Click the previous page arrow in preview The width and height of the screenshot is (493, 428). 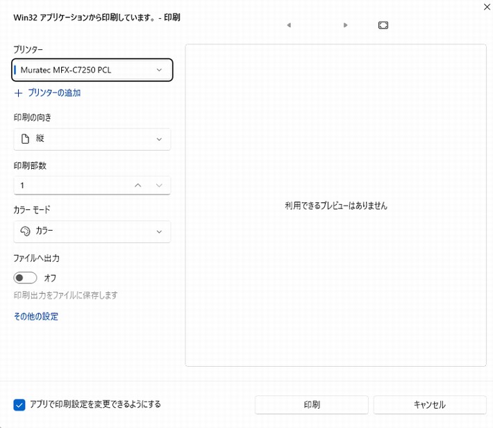tap(288, 25)
